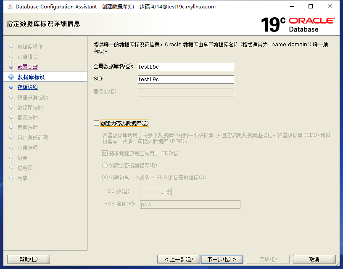The width and height of the screenshot is (343, 269).
Task: Select the 快速恢复选项 step in sidebar
Action: [x=33, y=97]
